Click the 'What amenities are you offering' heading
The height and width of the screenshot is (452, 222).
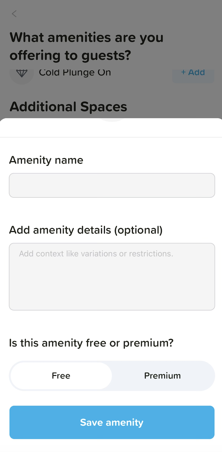pos(86,46)
